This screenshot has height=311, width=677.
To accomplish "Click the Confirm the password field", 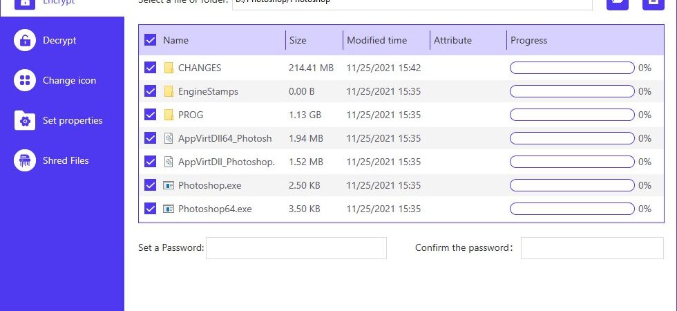I will [x=592, y=248].
